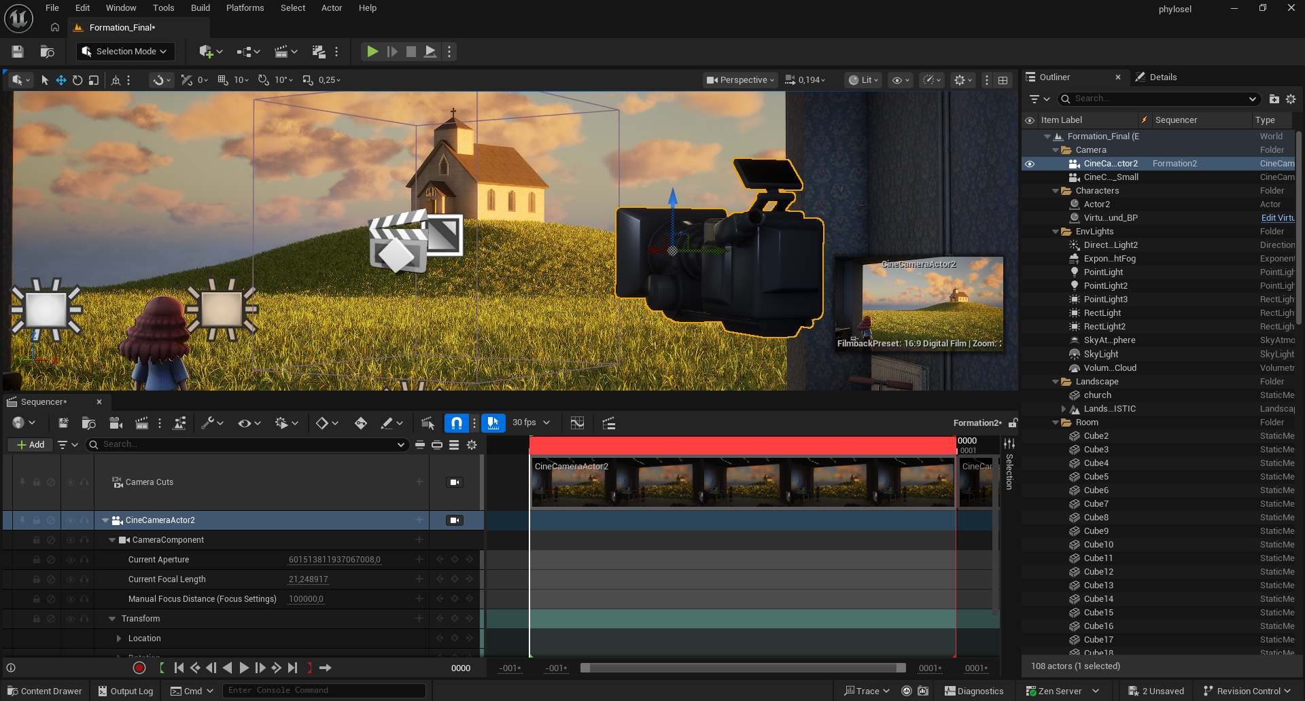Viewport: 1305px width, 701px height.
Task: Click the viewport layout grid icon
Action: point(1003,80)
